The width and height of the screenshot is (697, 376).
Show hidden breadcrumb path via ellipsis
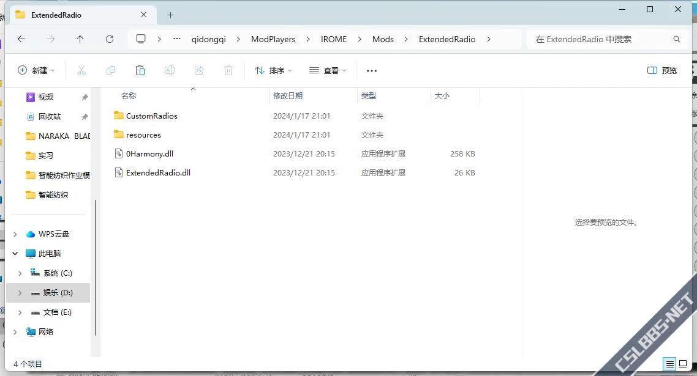[x=177, y=39]
